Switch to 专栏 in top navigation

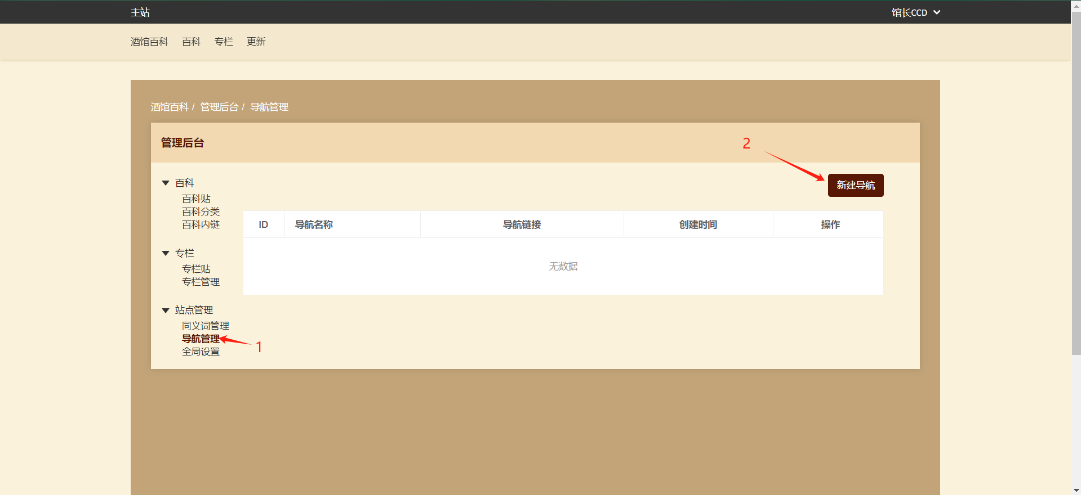pyautogui.click(x=224, y=42)
